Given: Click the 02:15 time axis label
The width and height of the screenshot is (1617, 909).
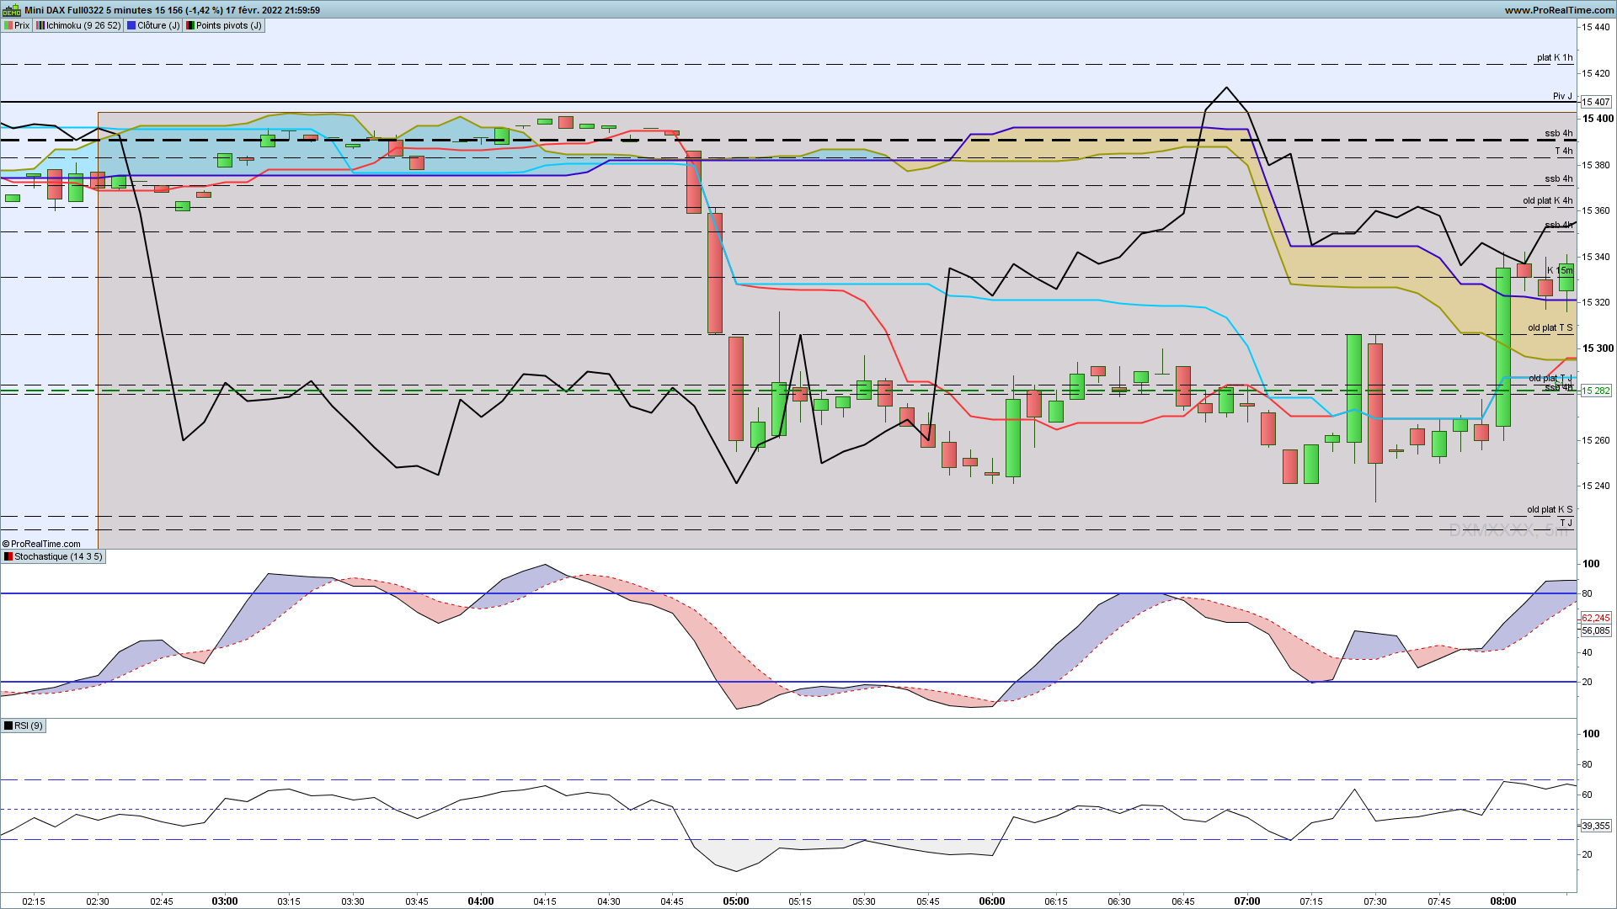Looking at the screenshot, I should [34, 901].
